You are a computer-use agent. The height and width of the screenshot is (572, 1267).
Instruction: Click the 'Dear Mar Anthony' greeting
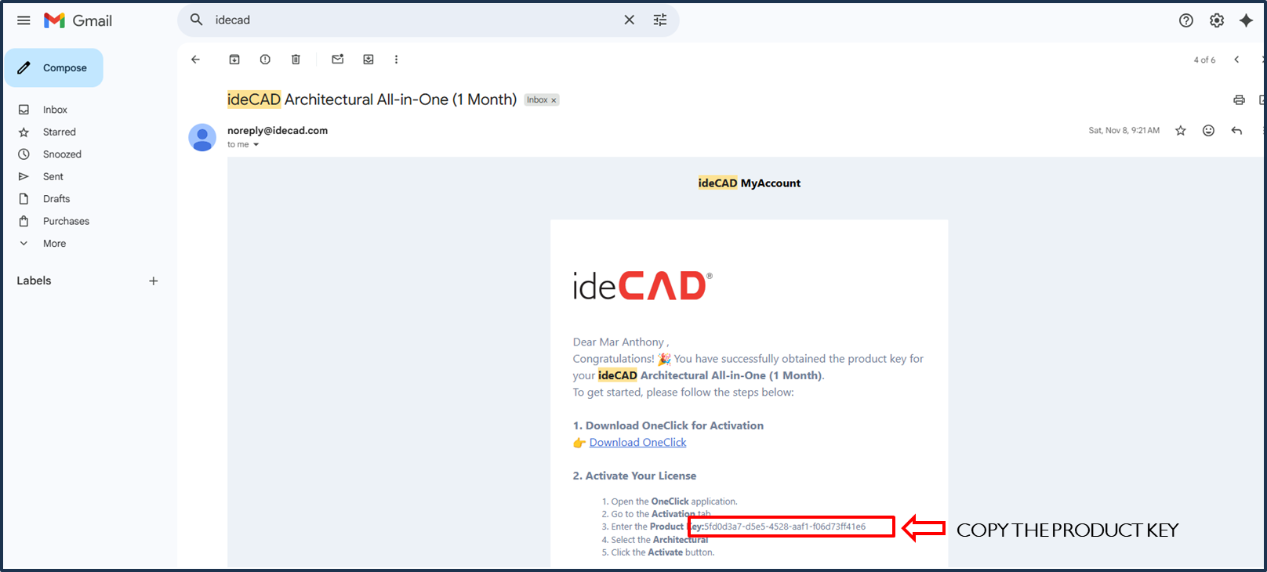click(620, 342)
